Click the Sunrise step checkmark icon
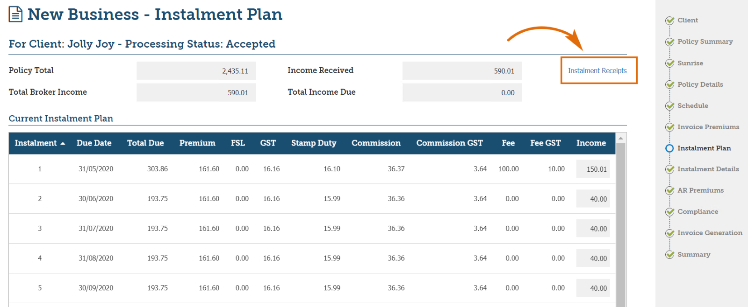Screen dimensions: 748x307 tap(669, 63)
